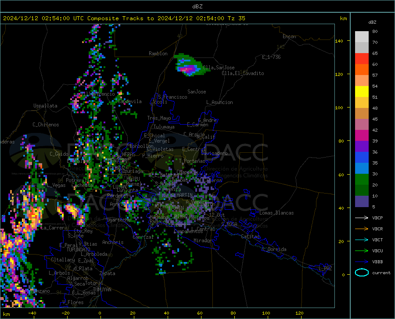Click the 'SanJose' map label

tap(197, 92)
